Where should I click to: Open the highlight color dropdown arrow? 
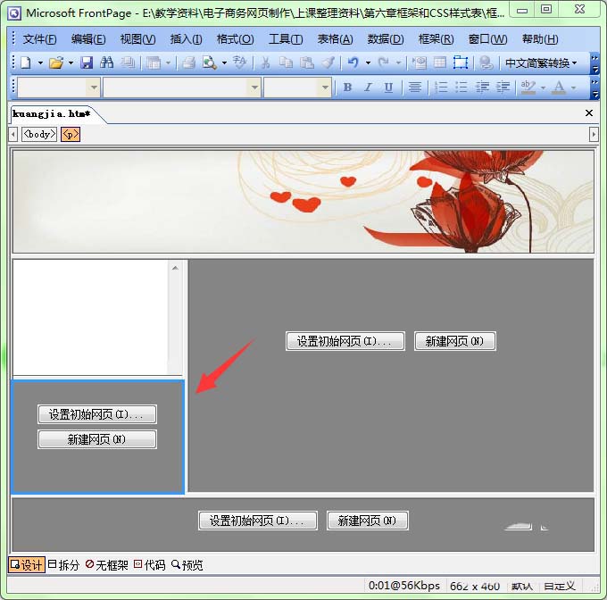[x=543, y=87]
